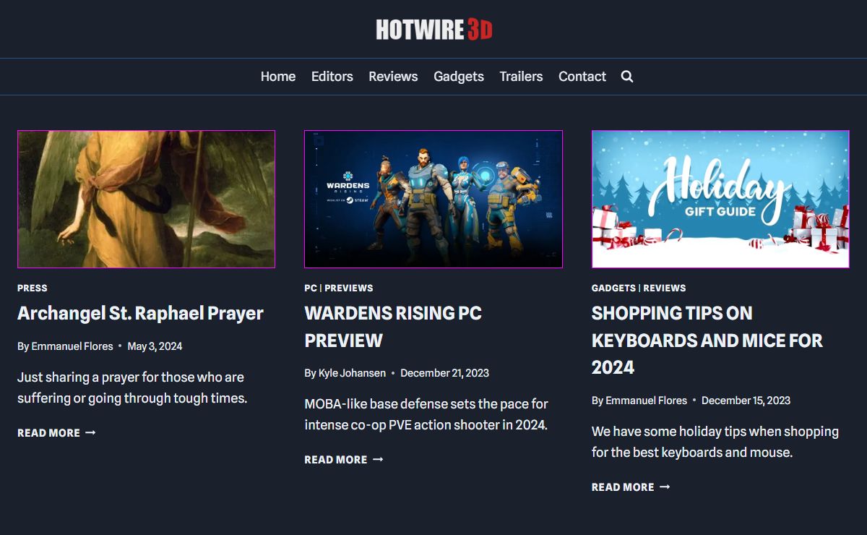Screen dimensions: 867x535
Task: Open the Contact menu item
Action: click(582, 77)
